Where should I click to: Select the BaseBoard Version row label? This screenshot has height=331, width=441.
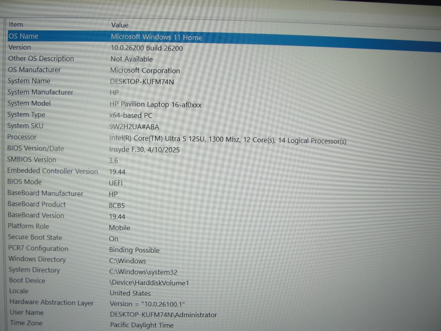36,215
